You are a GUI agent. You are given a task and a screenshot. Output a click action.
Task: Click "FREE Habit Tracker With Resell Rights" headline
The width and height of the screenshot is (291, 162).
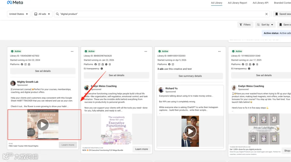pos(23,146)
